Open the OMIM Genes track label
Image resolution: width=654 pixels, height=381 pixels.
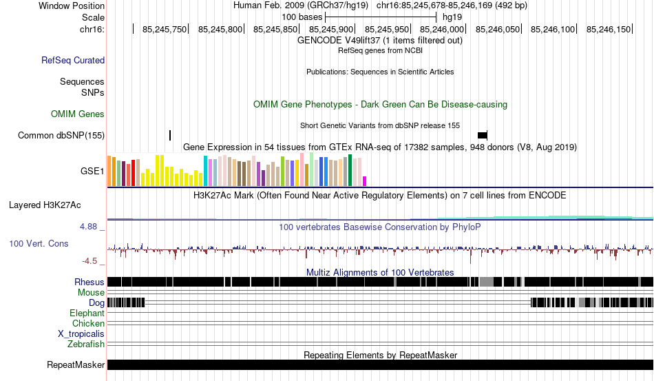tap(78, 114)
